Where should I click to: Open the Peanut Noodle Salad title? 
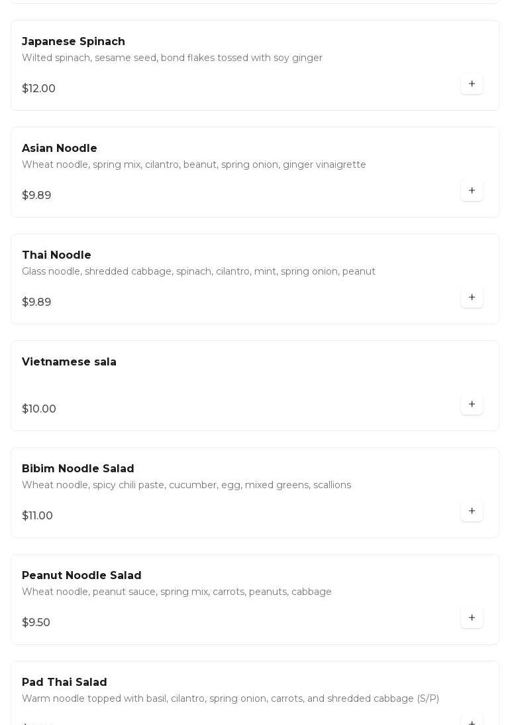click(x=81, y=576)
